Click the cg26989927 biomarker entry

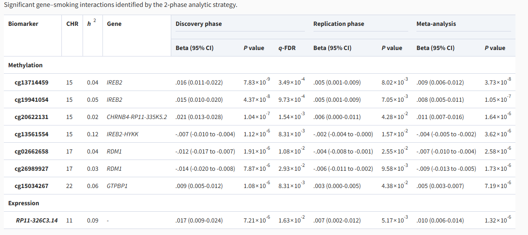32,169
